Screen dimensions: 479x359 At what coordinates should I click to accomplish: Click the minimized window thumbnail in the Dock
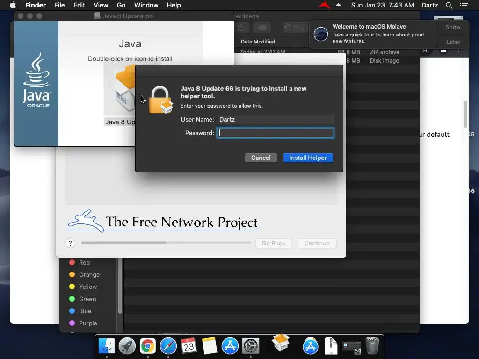point(352,347)
